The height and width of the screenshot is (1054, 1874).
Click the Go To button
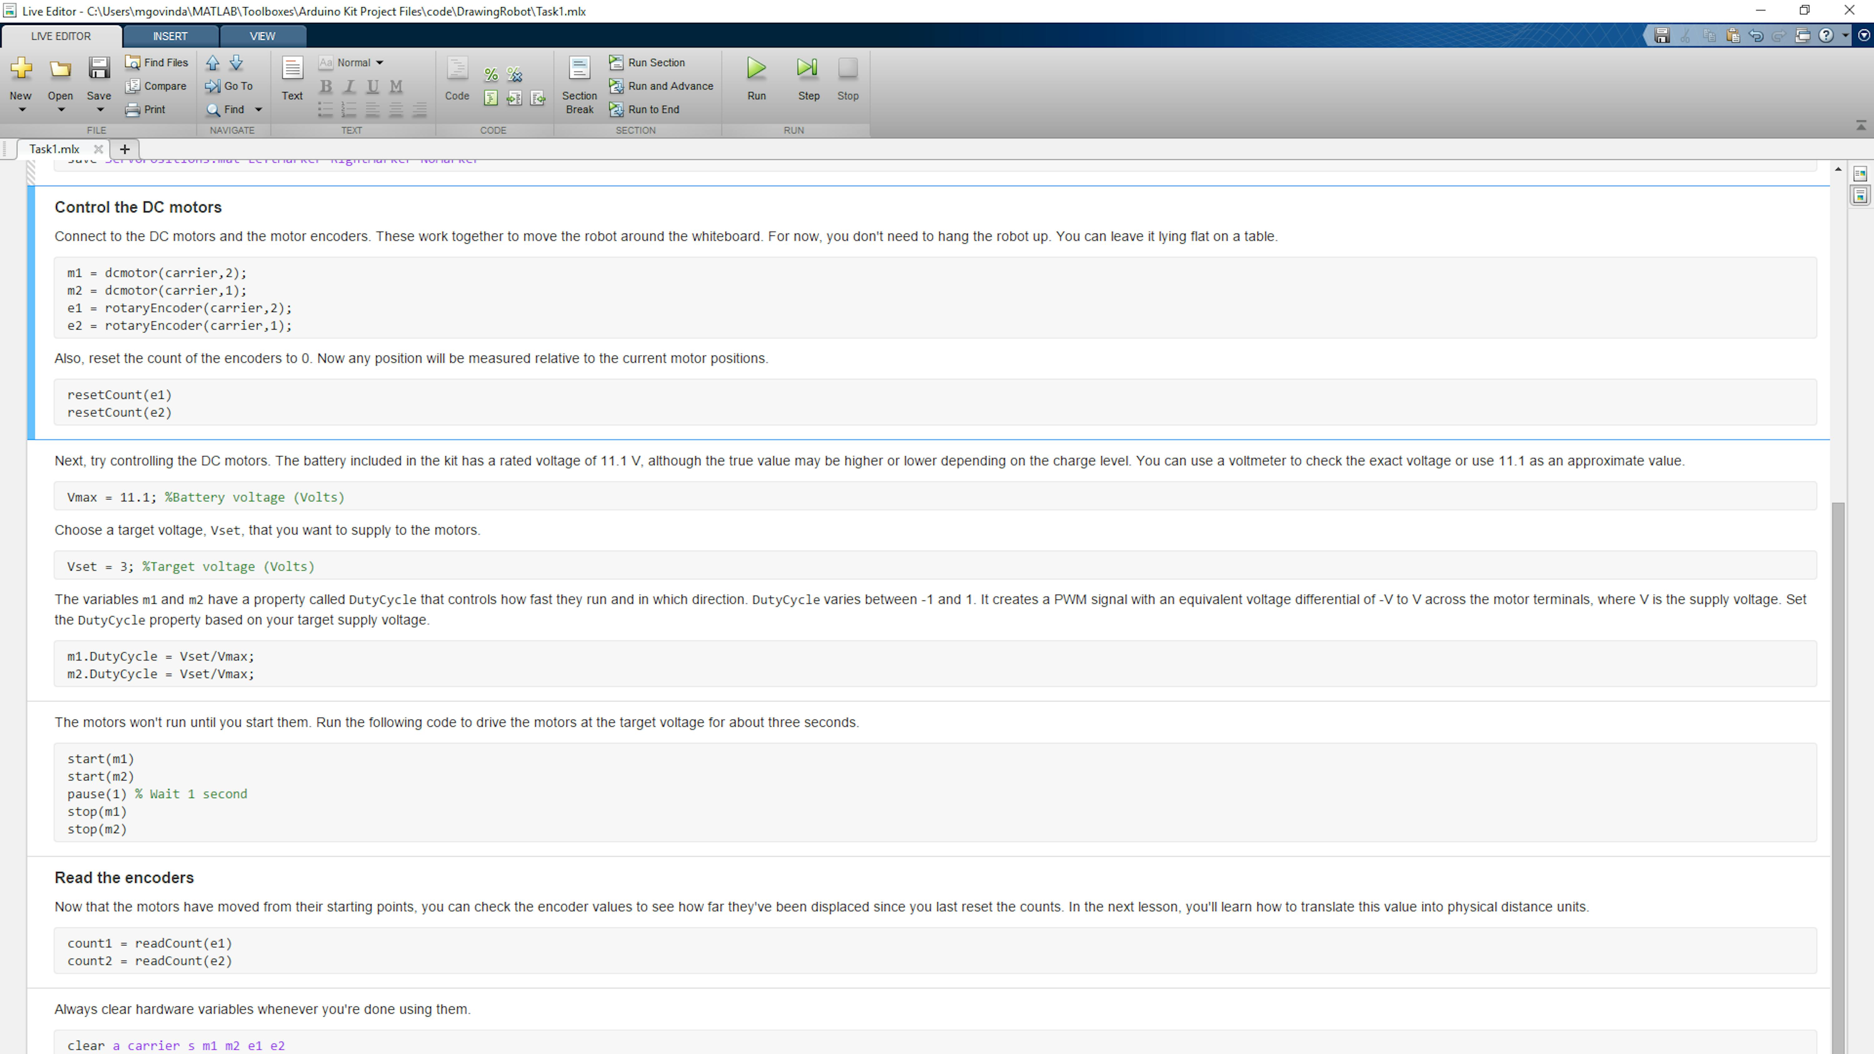point(229,86)
